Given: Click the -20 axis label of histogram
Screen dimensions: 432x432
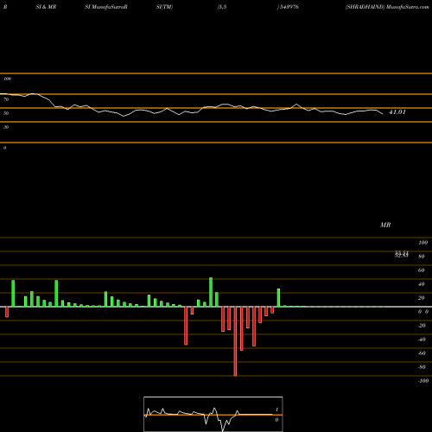Looking at the screenshot, I should pos(422,326).
